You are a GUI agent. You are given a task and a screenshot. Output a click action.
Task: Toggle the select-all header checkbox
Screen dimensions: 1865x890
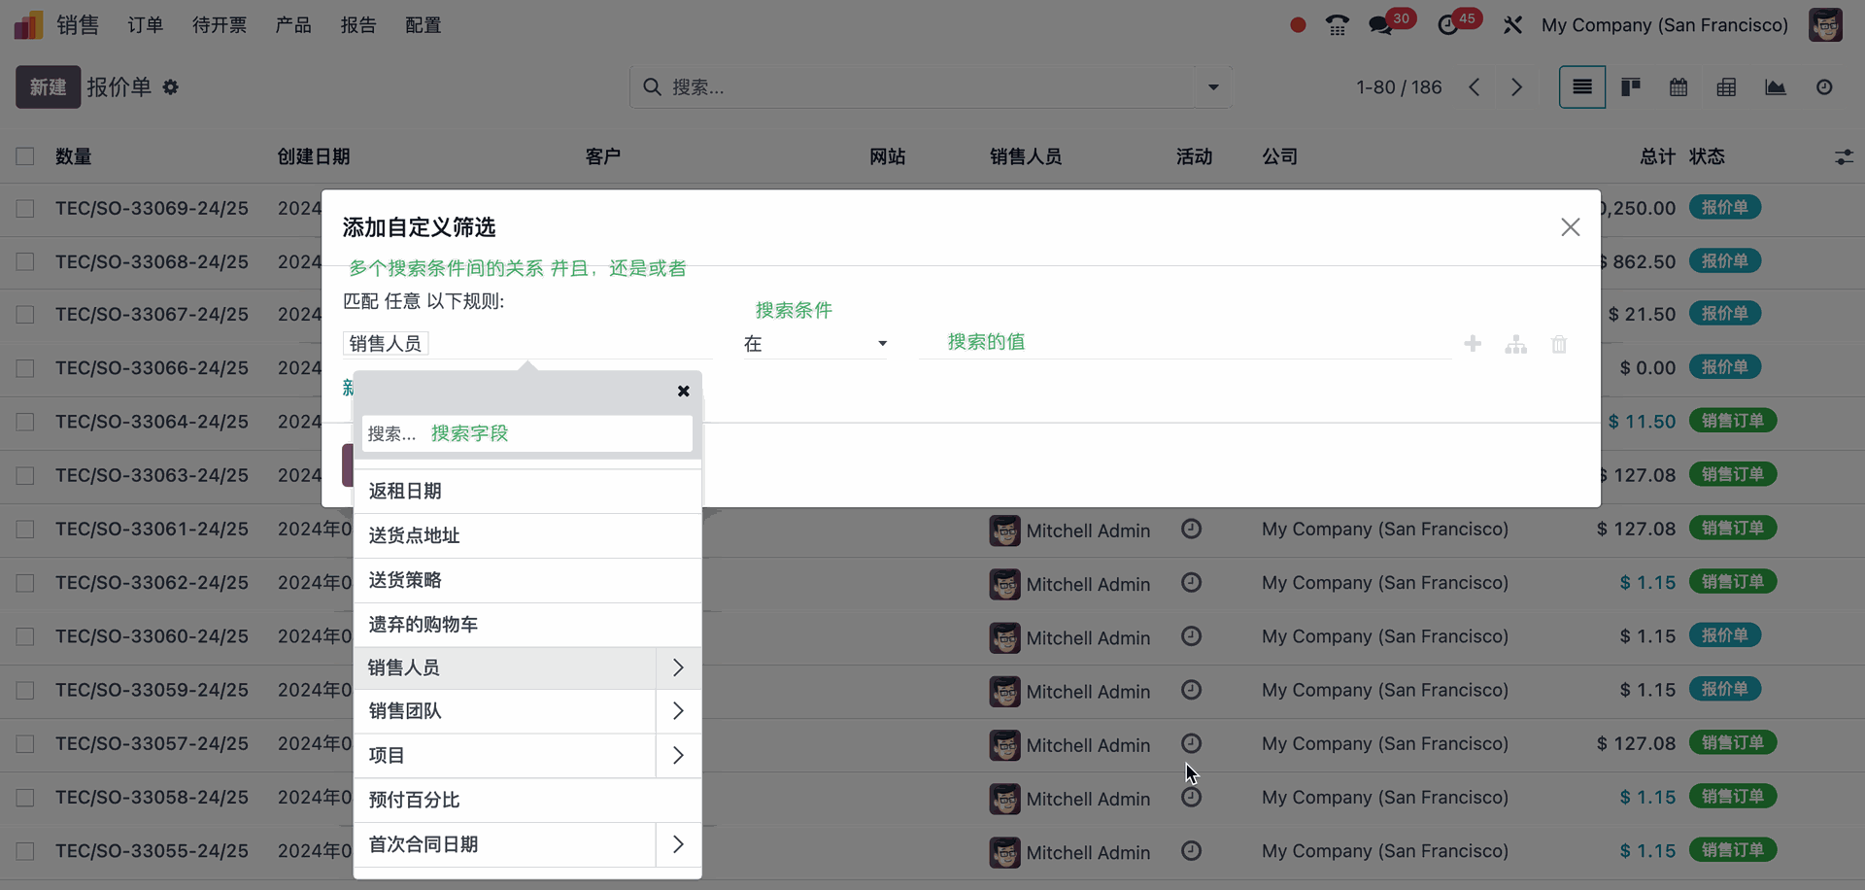tap(25, 156)
